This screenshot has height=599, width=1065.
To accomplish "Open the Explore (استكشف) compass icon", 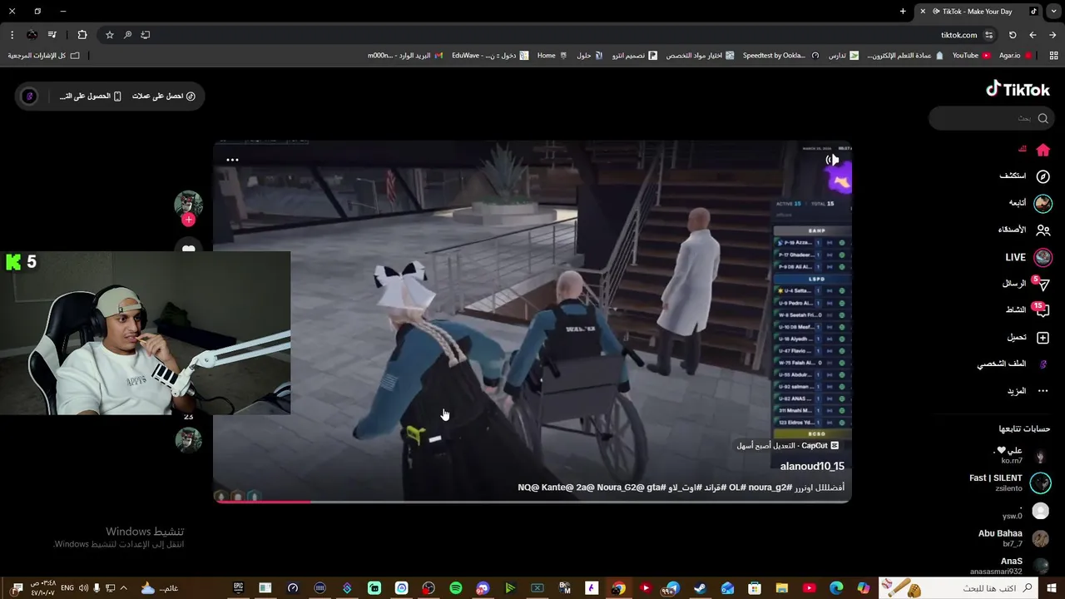I will tap(1043, 176).
